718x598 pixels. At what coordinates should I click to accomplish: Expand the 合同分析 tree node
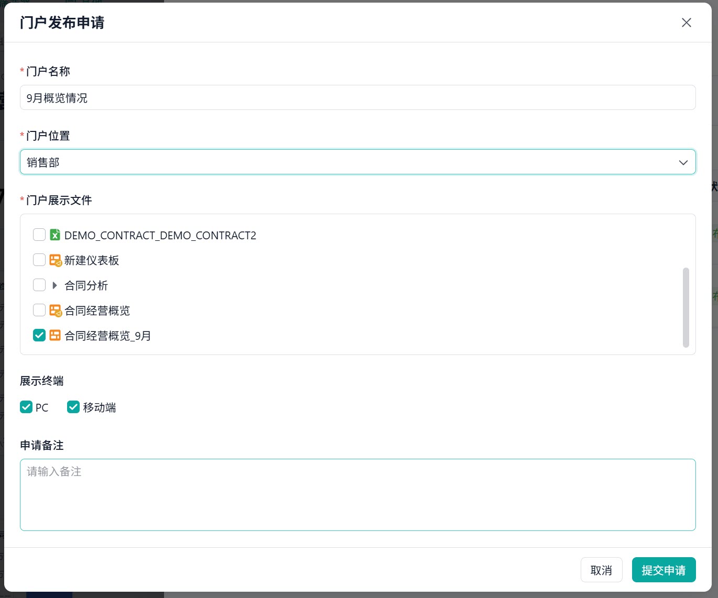(55, 285)
